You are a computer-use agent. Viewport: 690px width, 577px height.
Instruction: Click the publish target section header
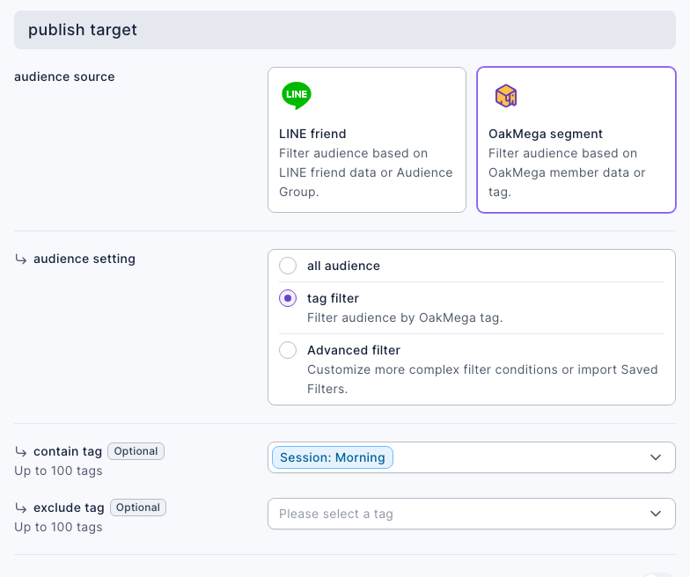coord(345,30)
